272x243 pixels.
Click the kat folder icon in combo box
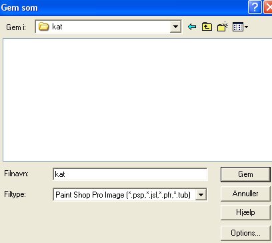(44, 27)
